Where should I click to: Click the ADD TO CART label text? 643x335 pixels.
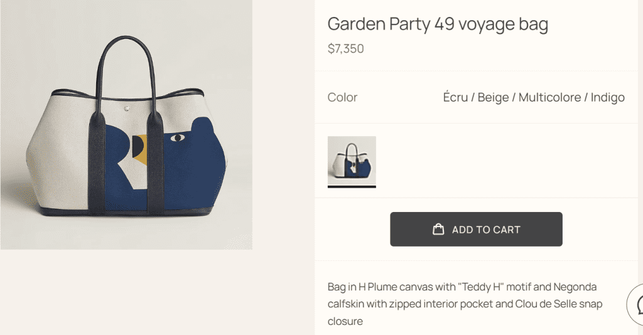click(486, 230)
